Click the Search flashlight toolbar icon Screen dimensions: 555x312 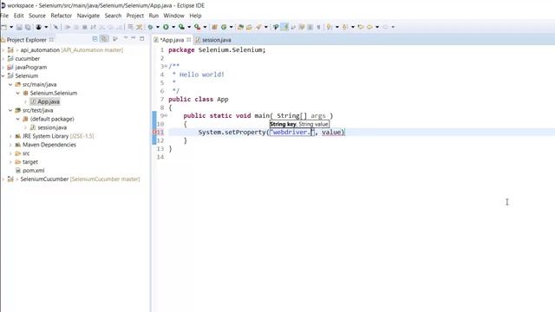258,27
